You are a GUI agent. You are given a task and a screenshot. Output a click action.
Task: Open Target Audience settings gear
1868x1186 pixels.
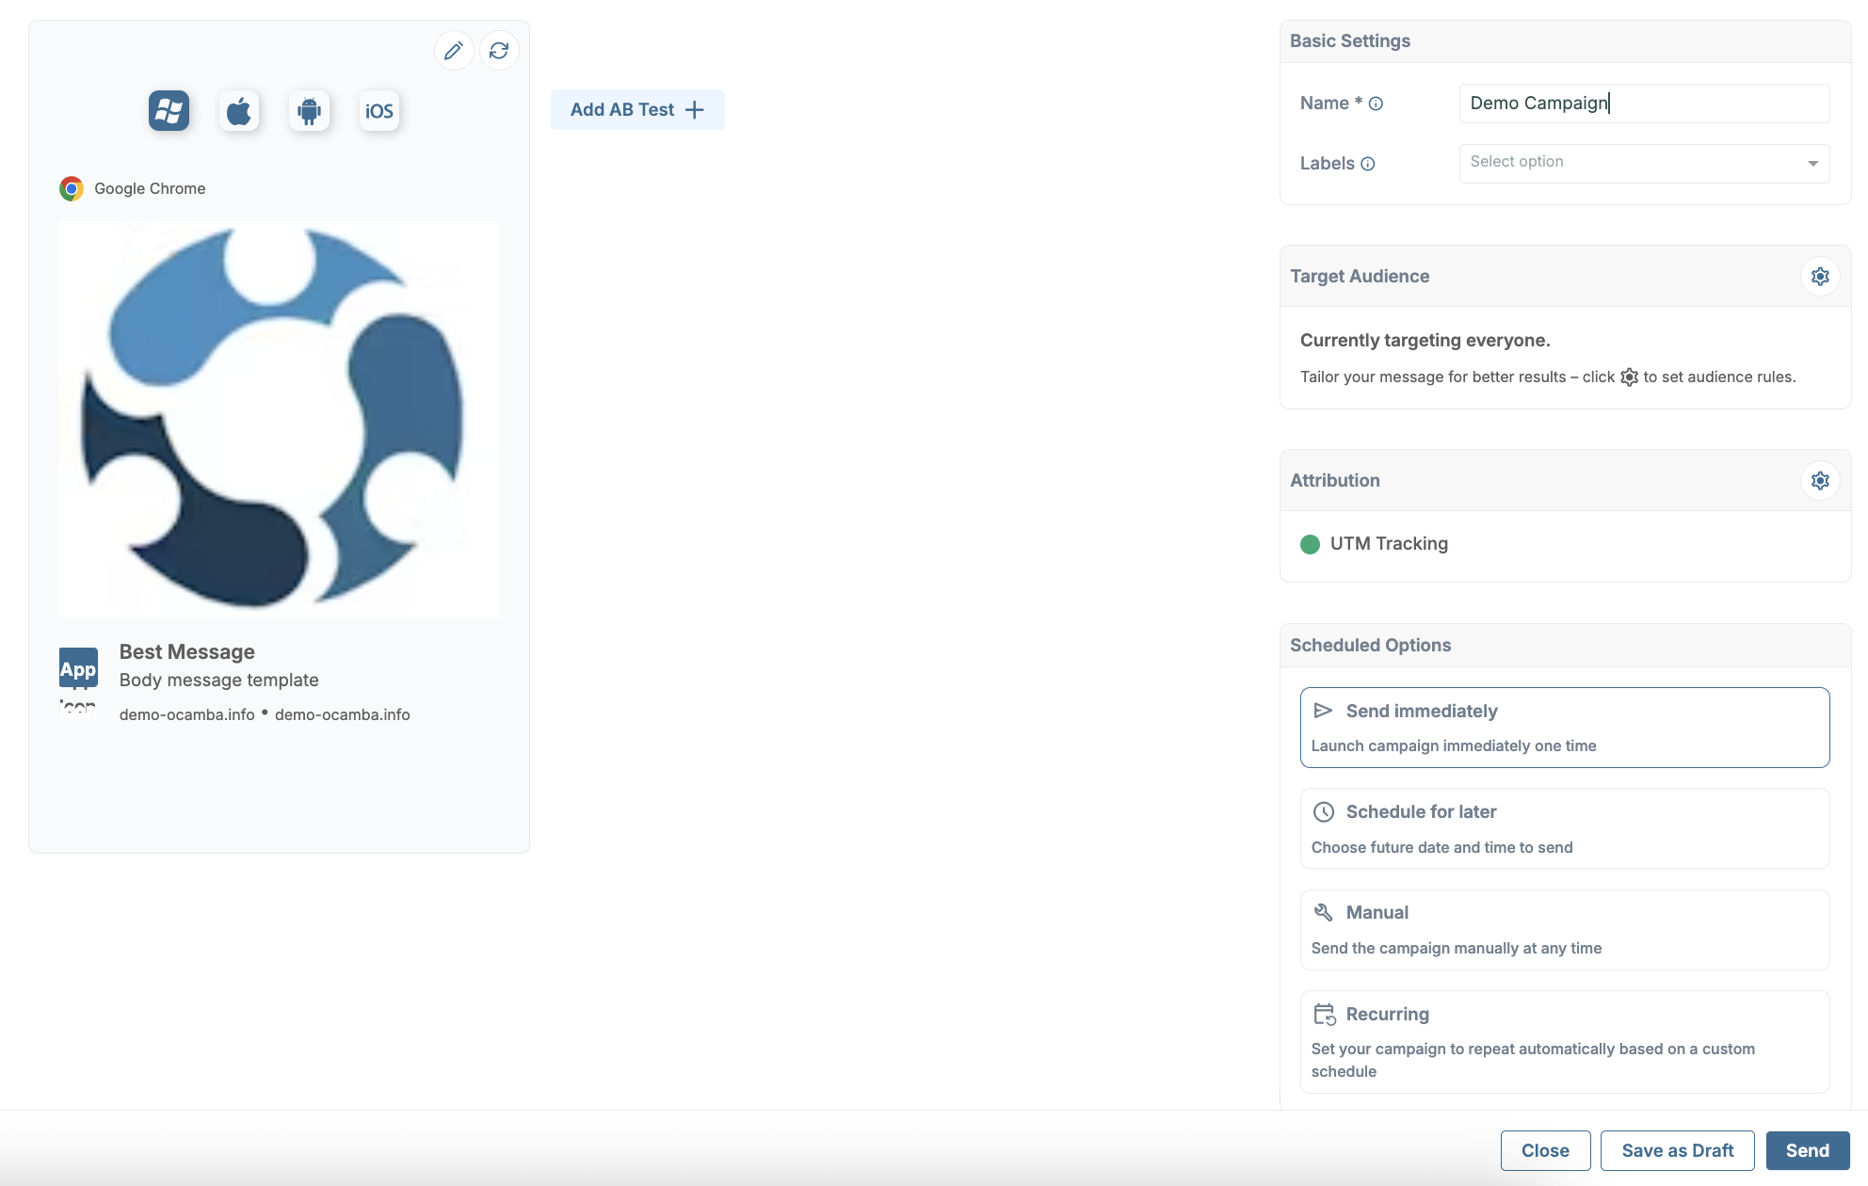1820,277
